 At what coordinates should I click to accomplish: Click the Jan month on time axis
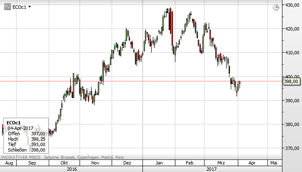[159, 163]
